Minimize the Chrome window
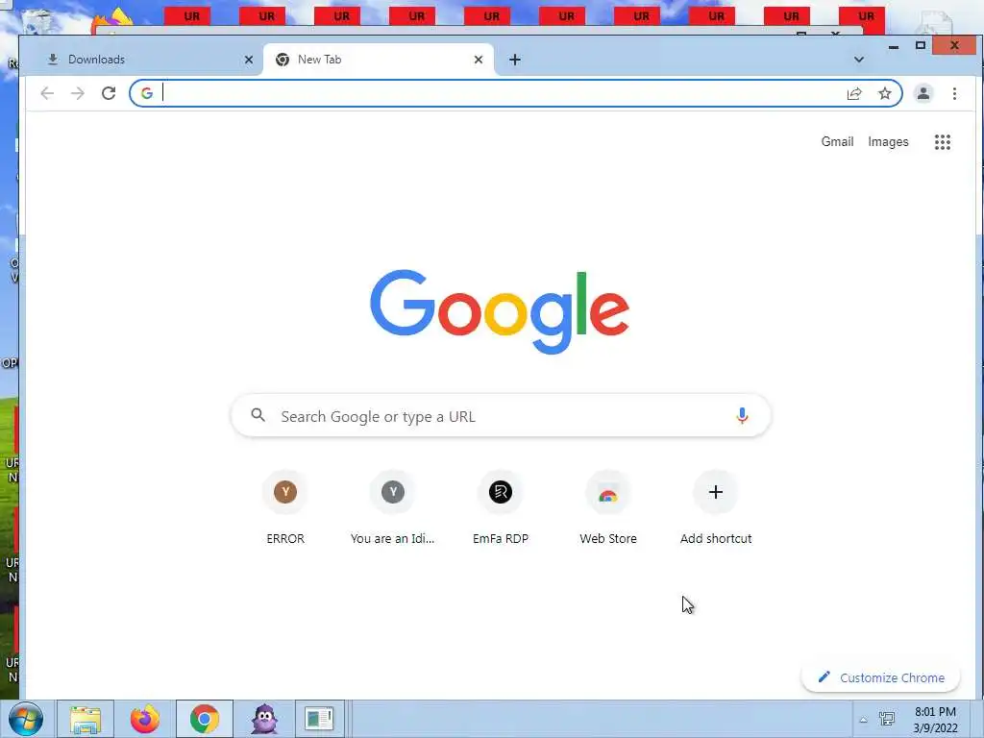The width and height of the screenshot is (984, 738). [x=894, y=46]
